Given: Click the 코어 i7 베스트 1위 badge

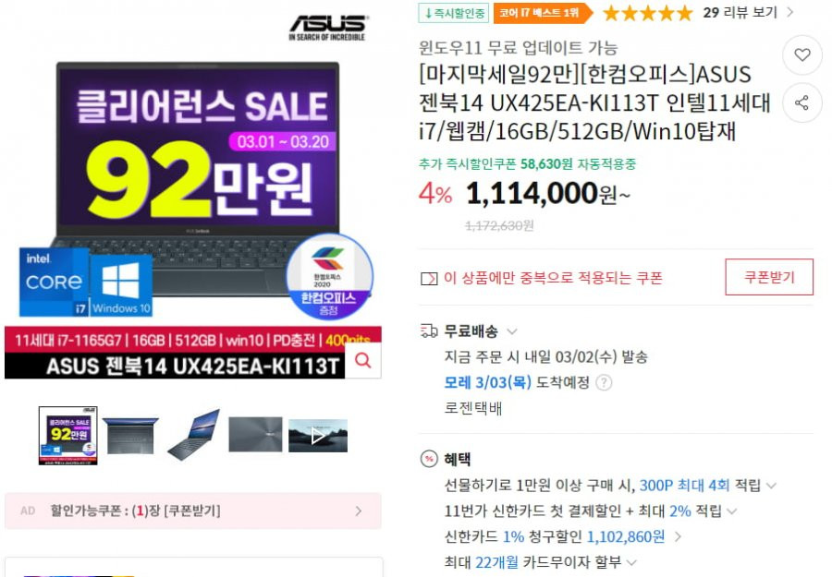Looking at the screenshot, I should [541, 13].
